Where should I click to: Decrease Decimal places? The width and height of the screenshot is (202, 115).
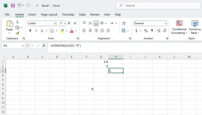165,31
